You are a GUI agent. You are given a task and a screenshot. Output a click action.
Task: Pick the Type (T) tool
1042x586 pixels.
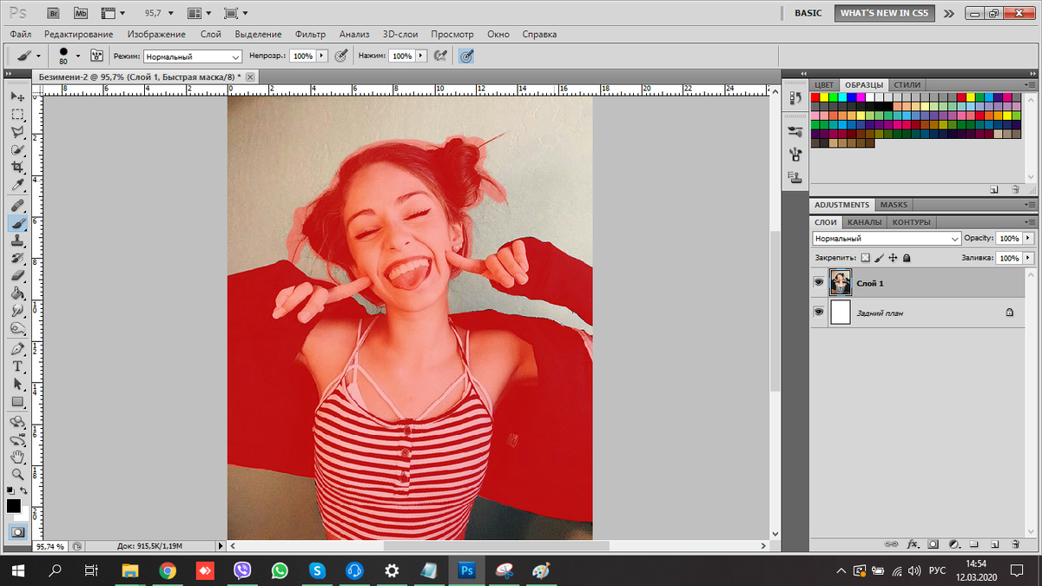click(x=17, y=365)
